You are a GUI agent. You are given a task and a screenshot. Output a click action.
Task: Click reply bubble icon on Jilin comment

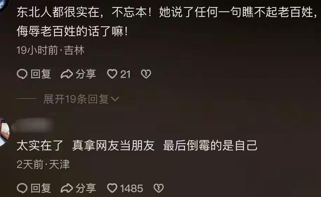coord(22,74)
